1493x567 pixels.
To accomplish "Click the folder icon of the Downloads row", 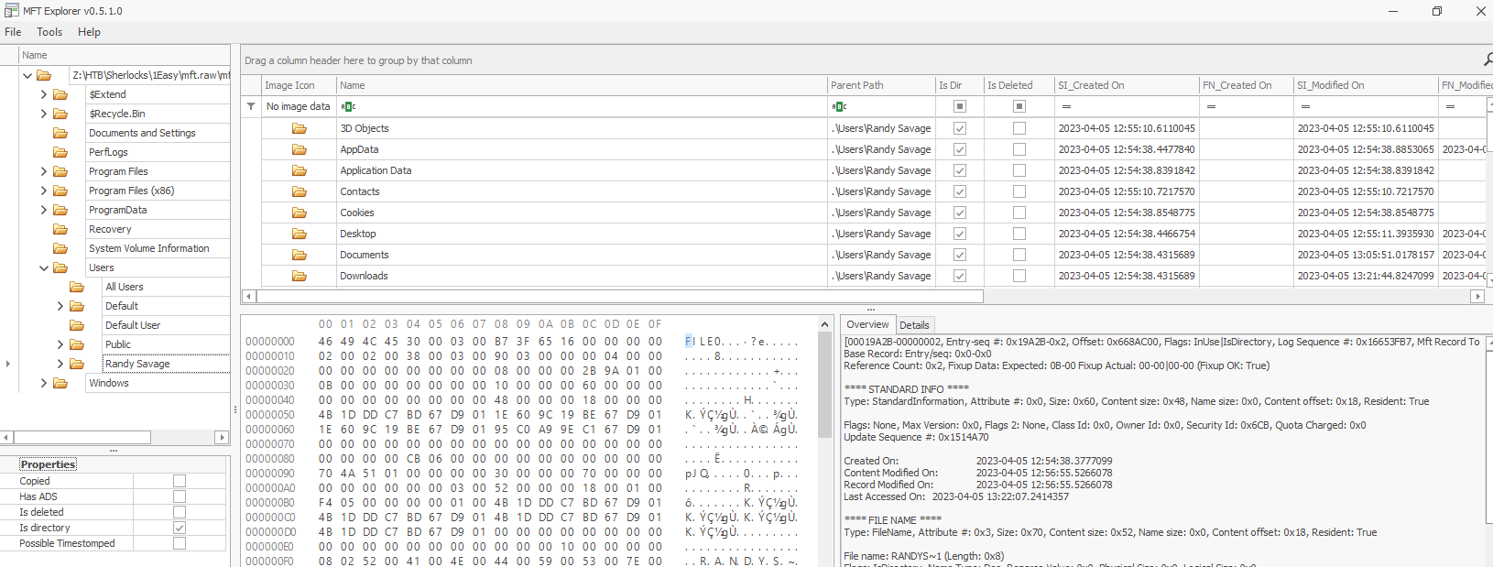I will coord(300,276).
